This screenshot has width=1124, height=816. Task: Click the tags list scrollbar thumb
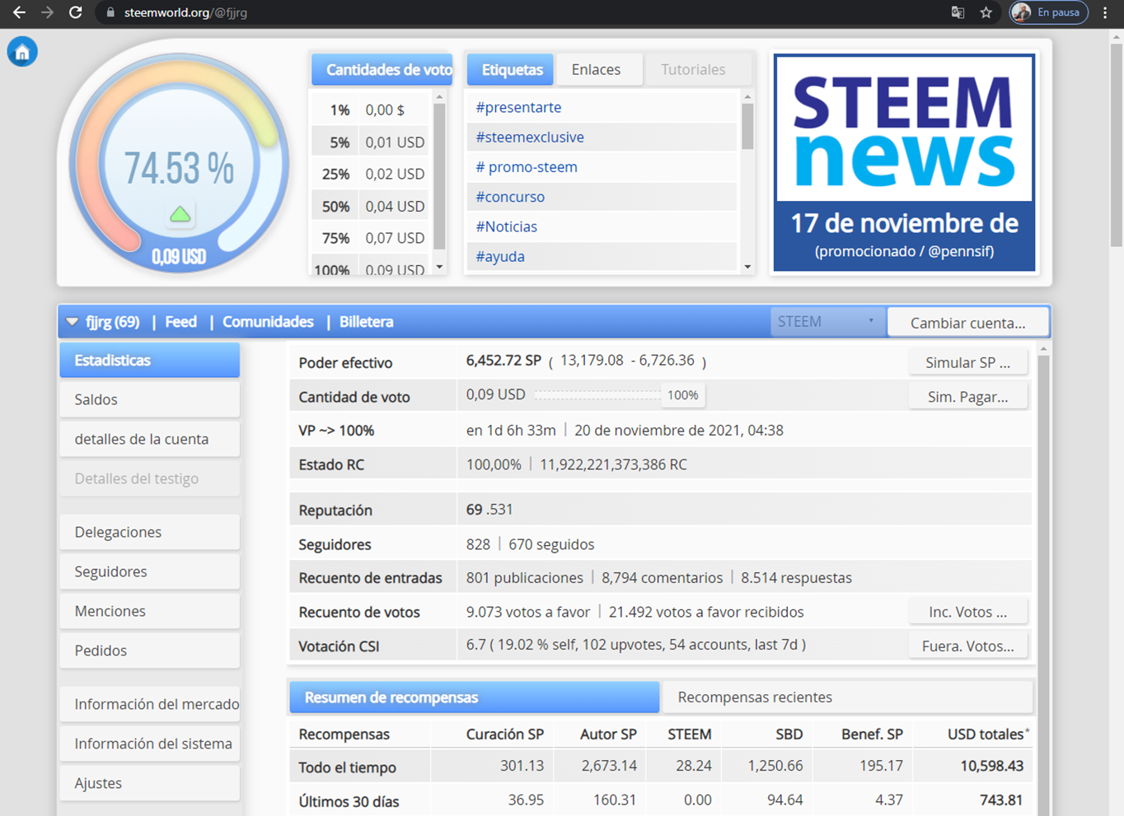tap(747, 126)
